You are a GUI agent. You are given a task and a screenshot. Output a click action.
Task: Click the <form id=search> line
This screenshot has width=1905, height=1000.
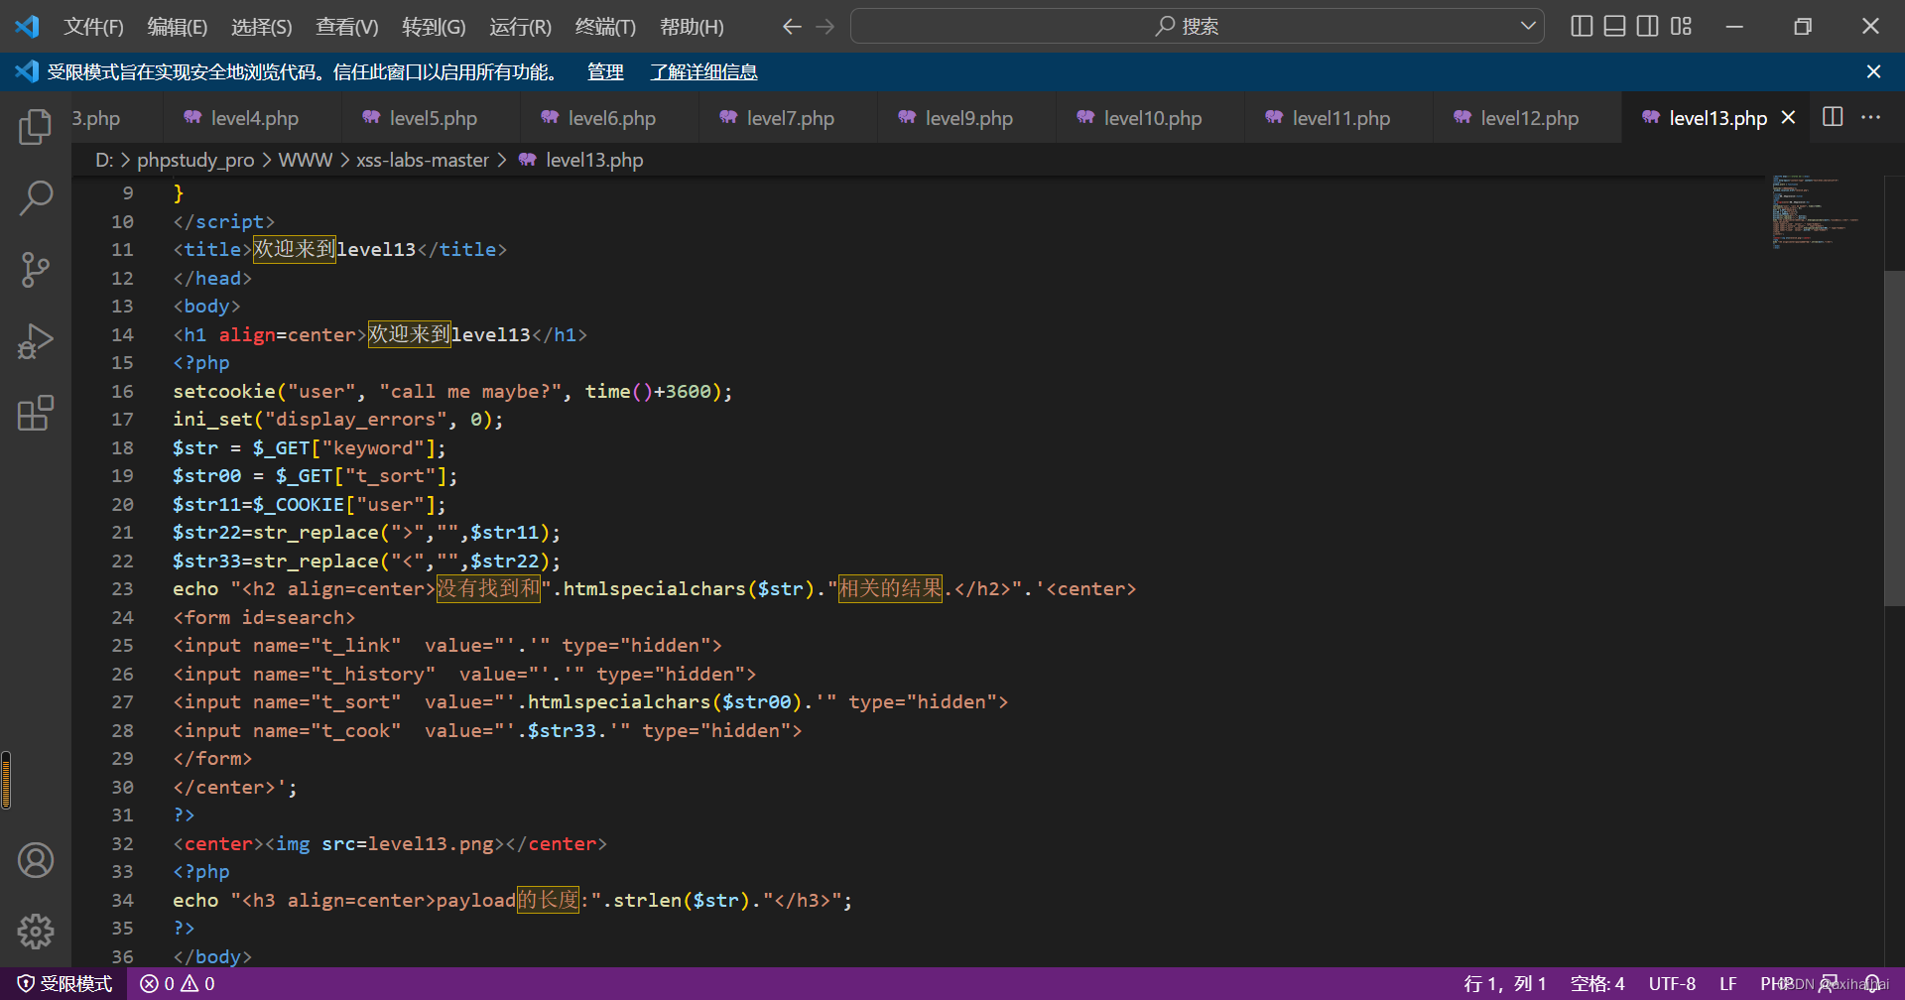coord(264,618)
